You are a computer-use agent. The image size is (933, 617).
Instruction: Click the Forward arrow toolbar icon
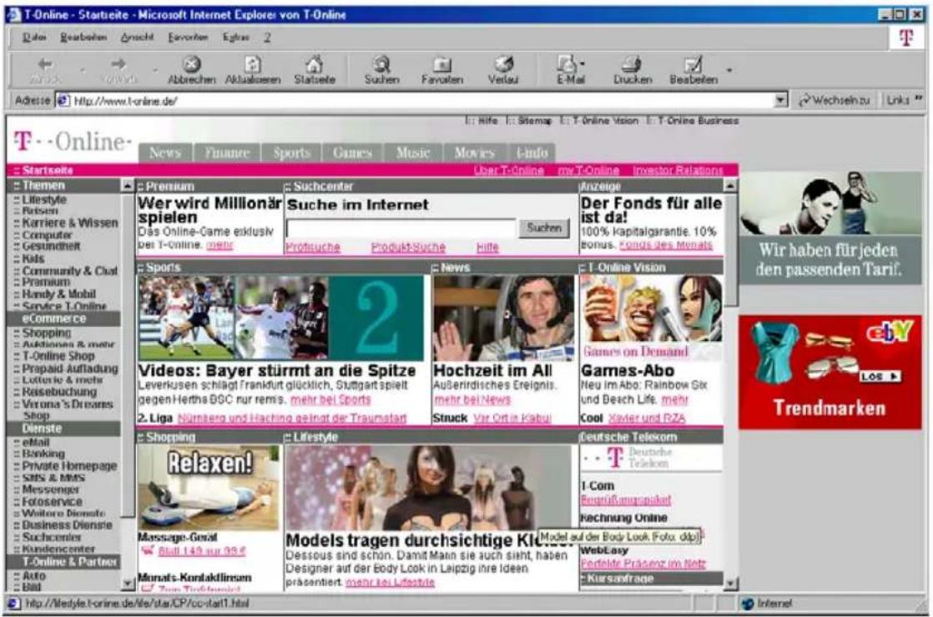point(119,64)
